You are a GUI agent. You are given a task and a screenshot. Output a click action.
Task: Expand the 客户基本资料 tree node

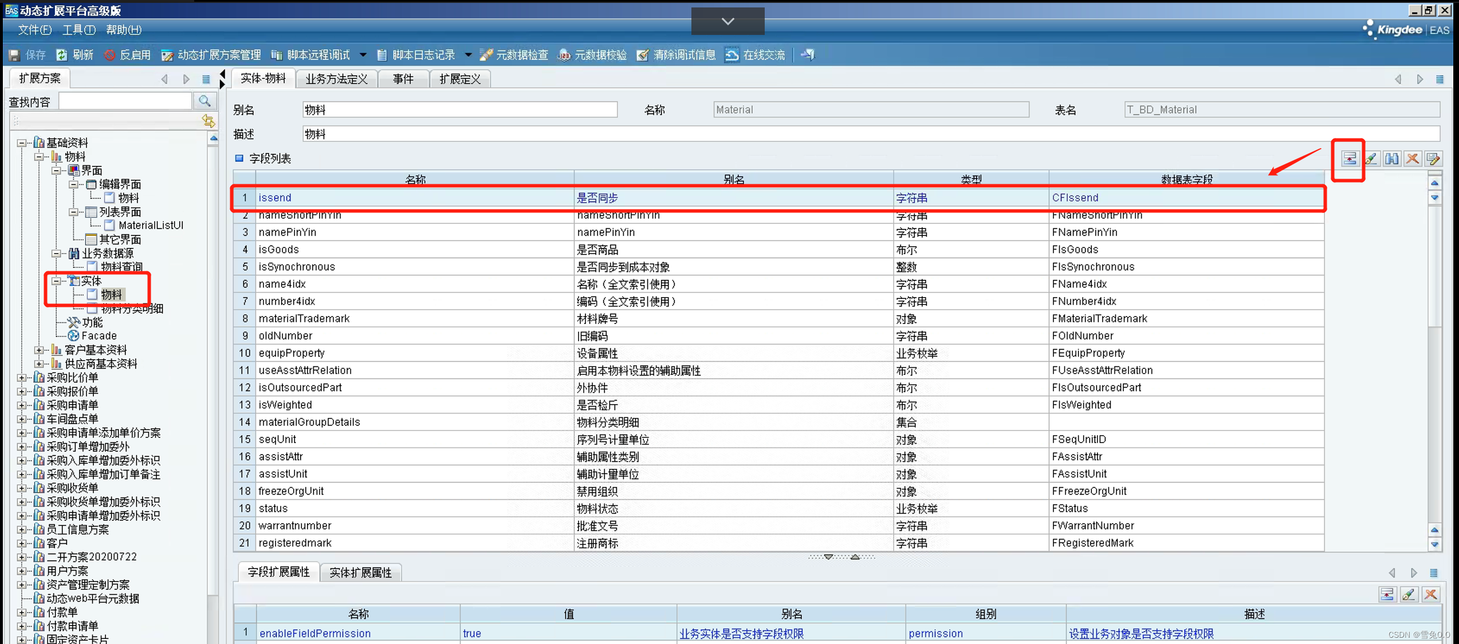[x=39, y=350]
